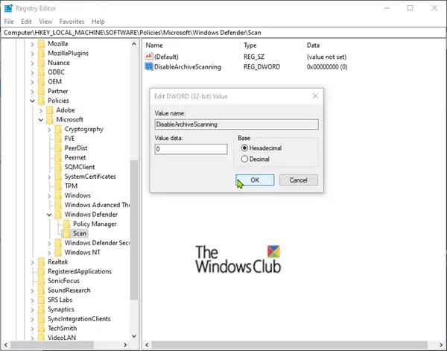Viewport: 447px width, 351px height.
Task: Select the Mozilla folder icon
Action: click(41, 44)
